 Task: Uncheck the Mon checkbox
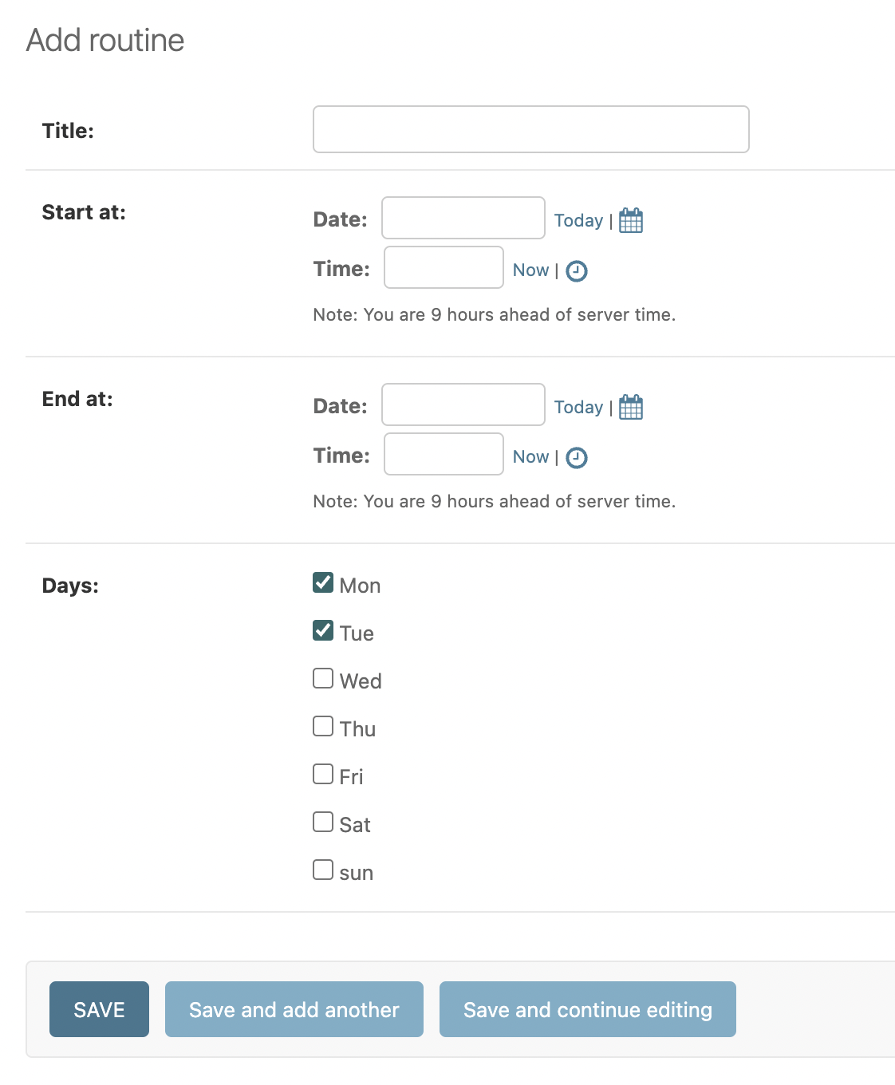pyautogui.click(x=322, y=583)
